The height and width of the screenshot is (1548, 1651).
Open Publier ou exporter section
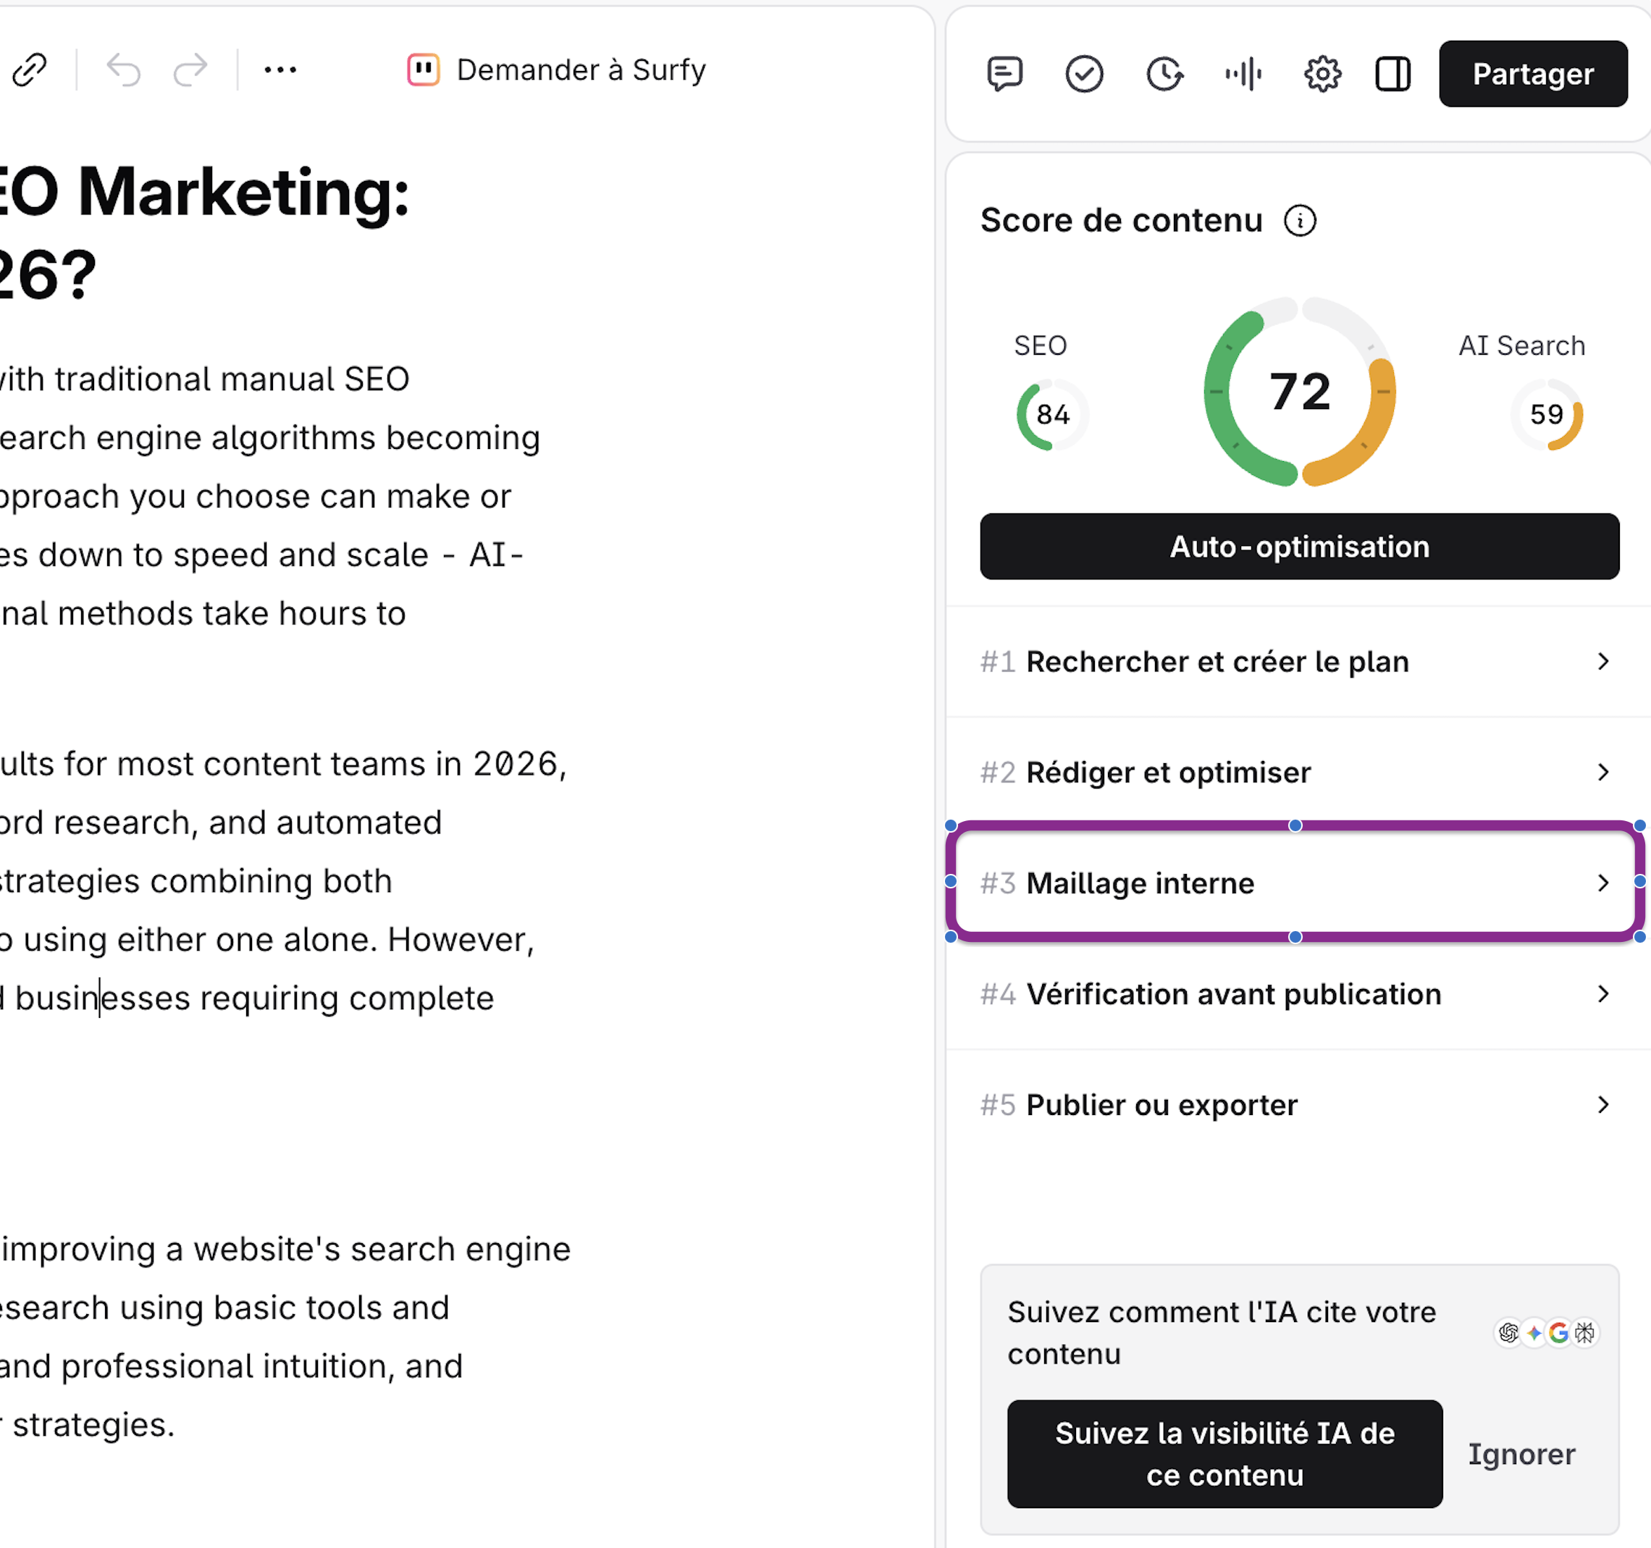(1295, 1105)
